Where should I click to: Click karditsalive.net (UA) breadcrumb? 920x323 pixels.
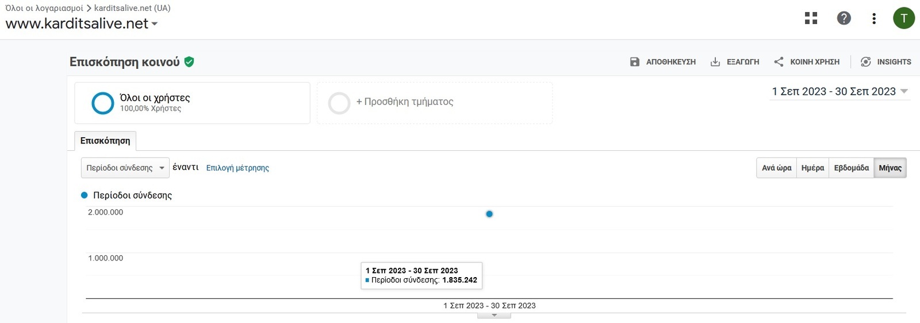tap(132, 8)
